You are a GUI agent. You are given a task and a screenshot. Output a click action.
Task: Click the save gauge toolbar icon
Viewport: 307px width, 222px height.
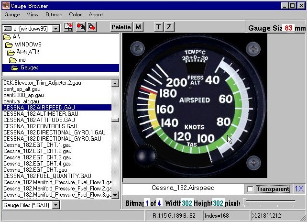click(x=69, y=27)
